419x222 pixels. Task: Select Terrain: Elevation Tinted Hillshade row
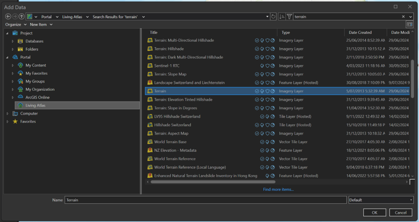click(x=277, y=100)
